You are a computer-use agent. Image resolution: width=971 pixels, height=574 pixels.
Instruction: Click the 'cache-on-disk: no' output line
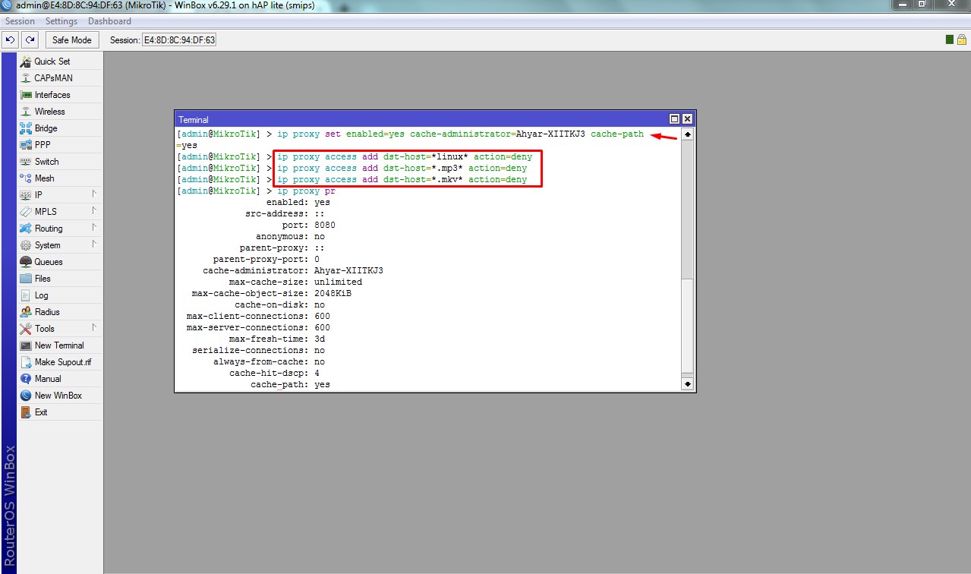(x=279, y=305)
